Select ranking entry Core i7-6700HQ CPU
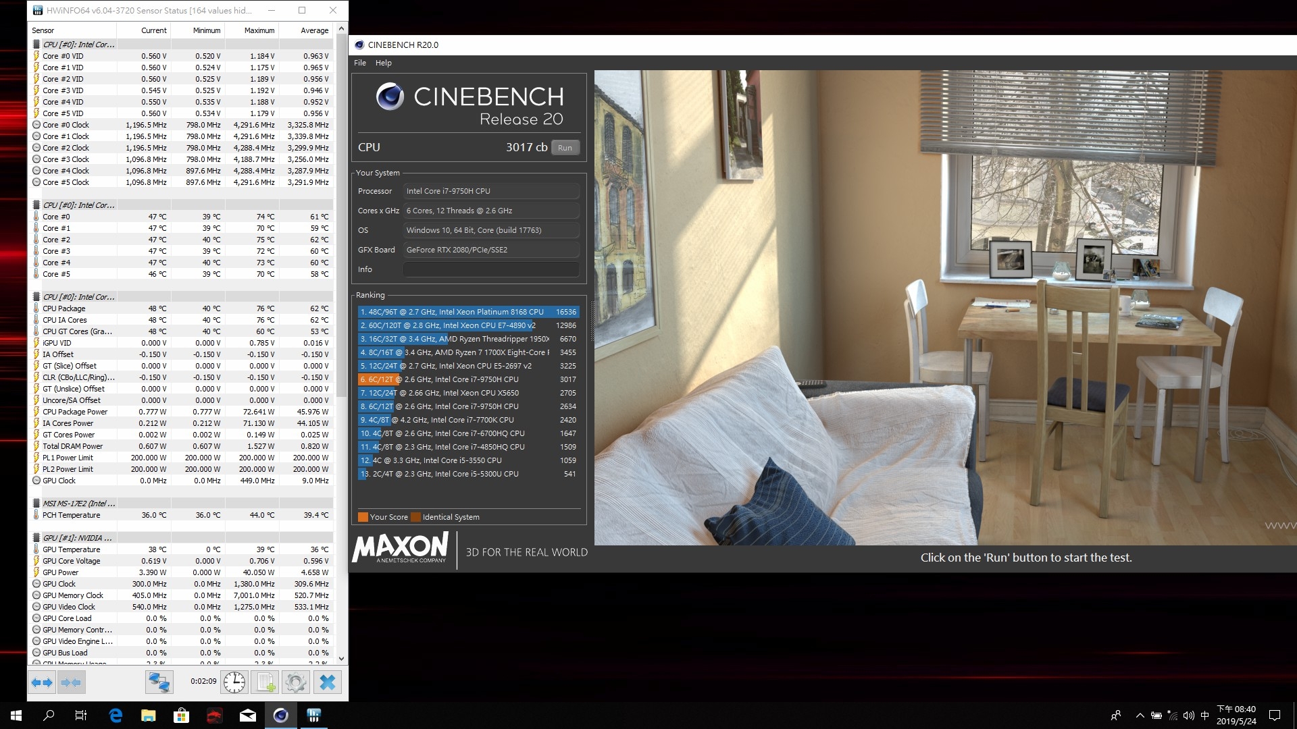1297x729 pixels. point(468,433)
